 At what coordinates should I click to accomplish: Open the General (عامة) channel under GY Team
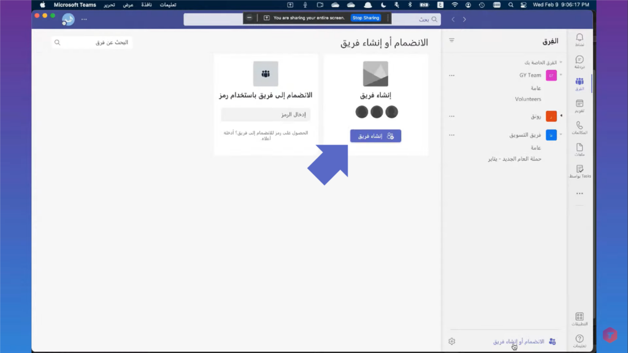[x=535, y=88]
